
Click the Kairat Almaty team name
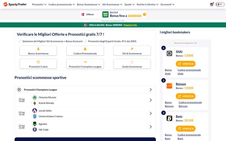[46, 103]
